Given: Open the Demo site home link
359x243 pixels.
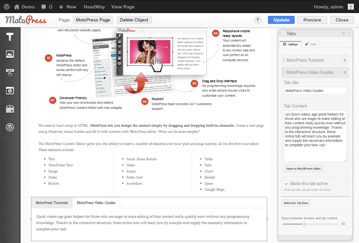Looking at the screenshot, I should 24,7.
